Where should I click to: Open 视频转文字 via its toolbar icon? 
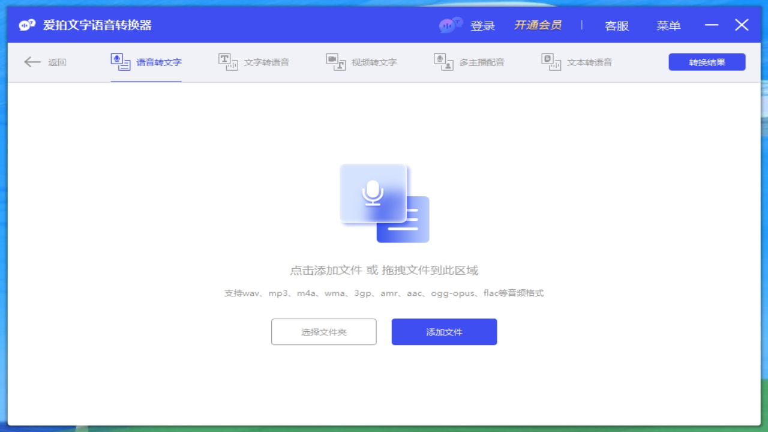(332, 61)
